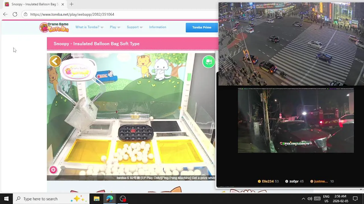Screen dimensions: 364x204
Task: Click the city crosswalk camera video
Action: point(291,44)
